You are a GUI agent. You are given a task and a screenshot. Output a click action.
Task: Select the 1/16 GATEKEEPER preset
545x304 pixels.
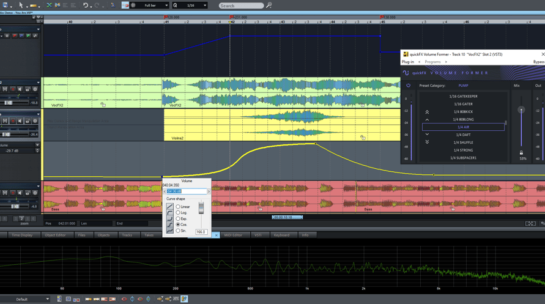tap(463, 96)
